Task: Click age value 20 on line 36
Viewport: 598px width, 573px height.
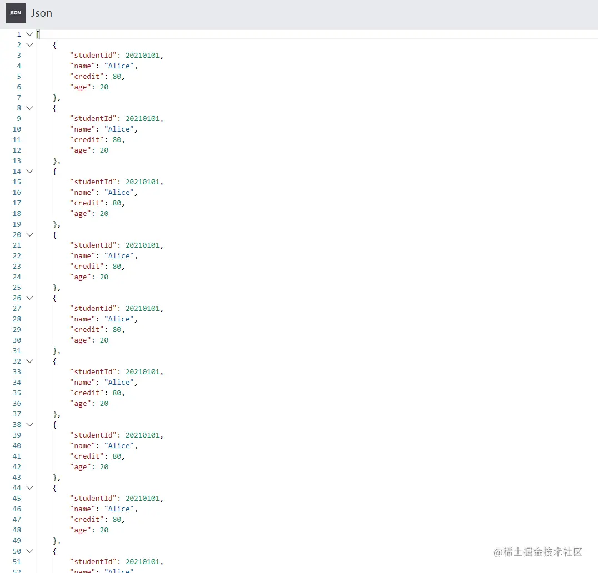Action: 104,404
